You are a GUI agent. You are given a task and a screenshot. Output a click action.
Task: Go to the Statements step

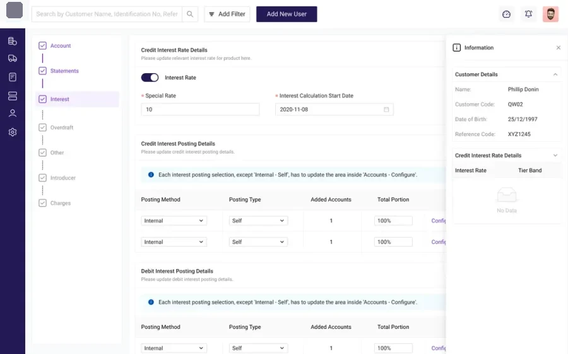pos(64,71)
